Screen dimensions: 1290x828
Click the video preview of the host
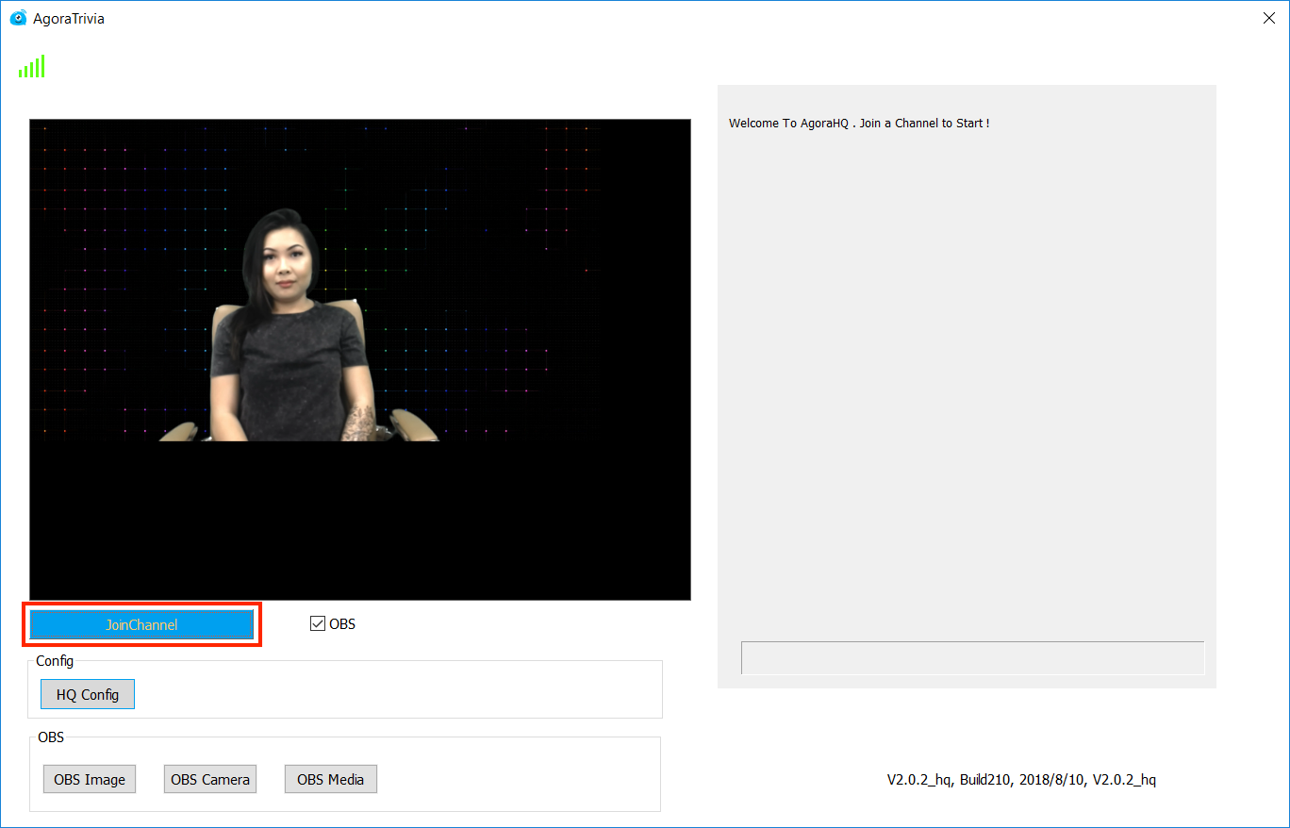pos(360,359)
